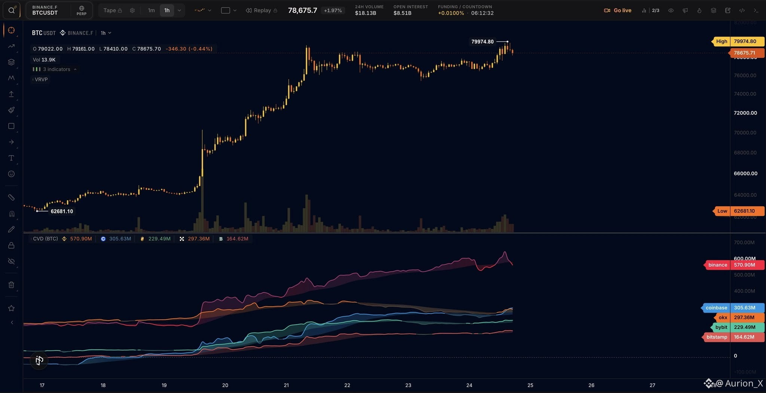The image size is (766, 393).
Task: Open the Tape tab
Action: [113, 10]
